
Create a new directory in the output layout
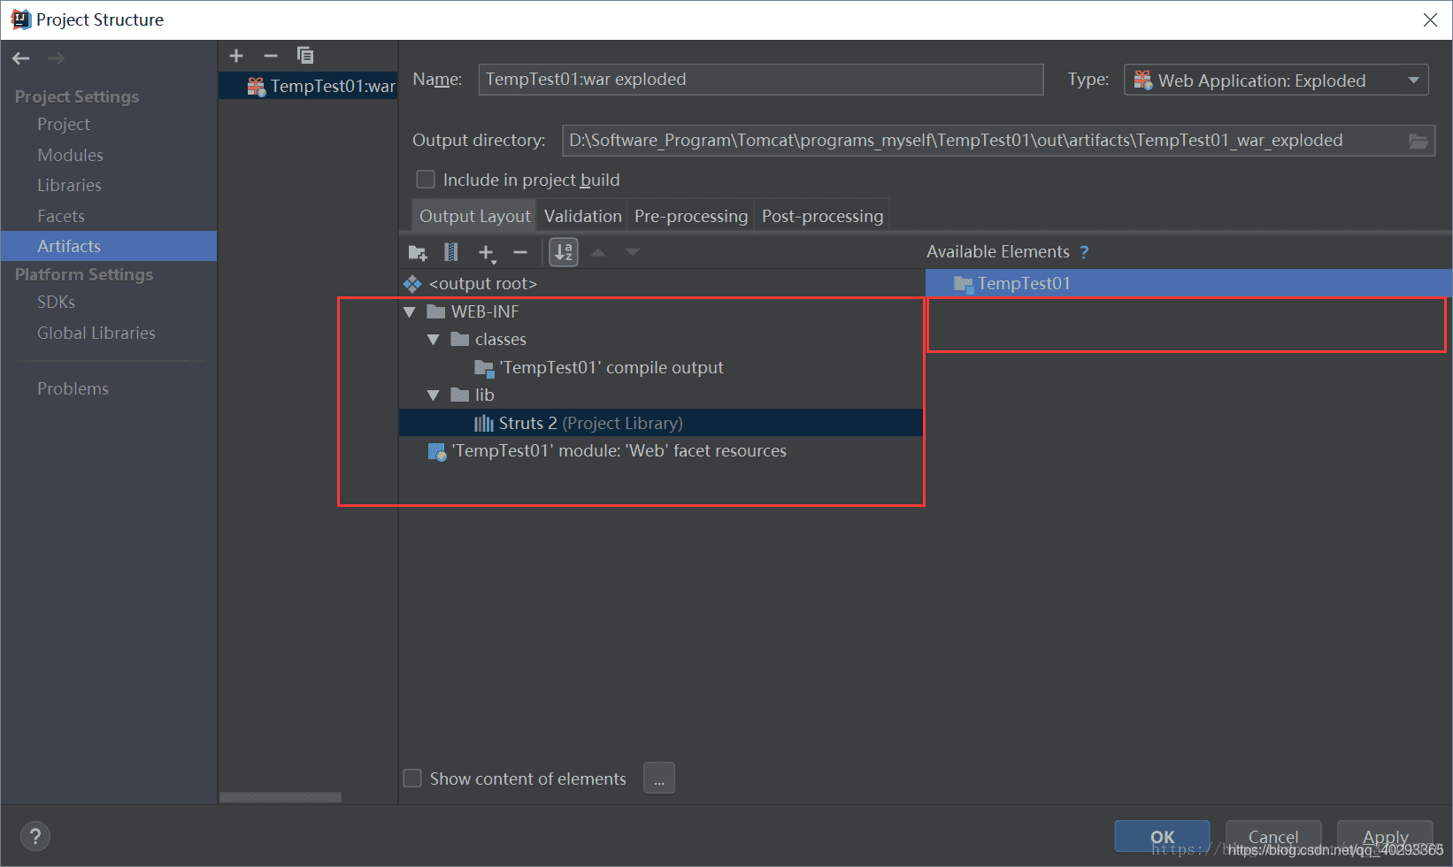(417, 252)
